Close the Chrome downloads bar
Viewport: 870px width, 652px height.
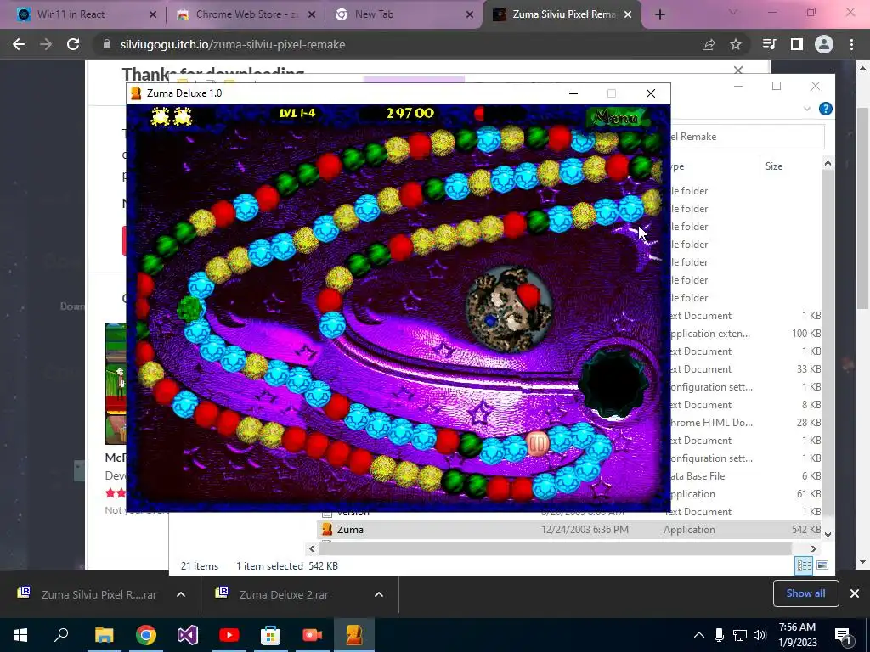coord(855,593)
